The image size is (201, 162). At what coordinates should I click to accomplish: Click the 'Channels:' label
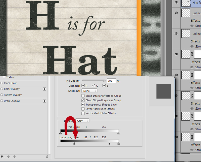pyautogui.click(x=74, y=86)
